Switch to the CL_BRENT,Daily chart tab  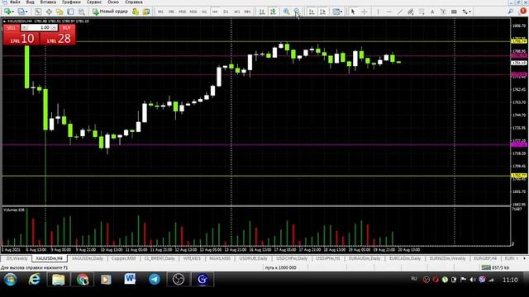(160, 258)
